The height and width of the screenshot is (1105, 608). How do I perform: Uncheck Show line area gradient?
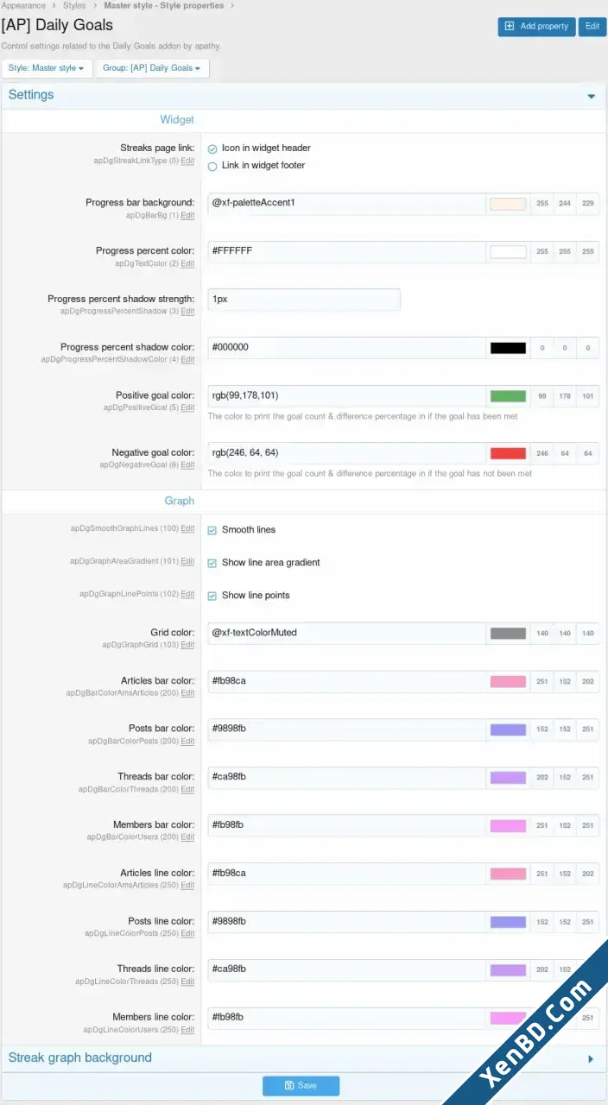(x=212, y=563)
